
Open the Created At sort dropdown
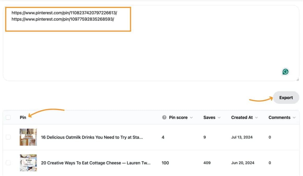click(x=257, y=117)
